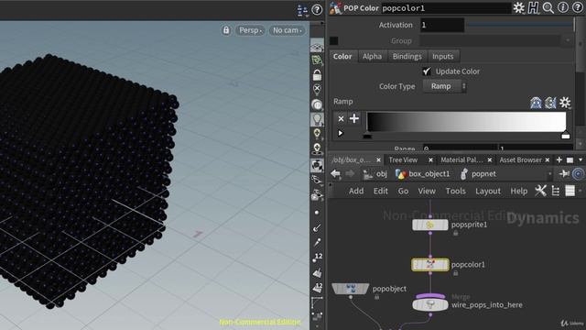
Task: Jump to popnet in the path bar
Action: coord(479,173)
